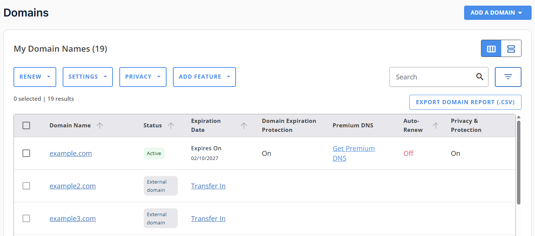535x236 pixels.
Task: Click the Active status badge
Action: tap(154, 154)
